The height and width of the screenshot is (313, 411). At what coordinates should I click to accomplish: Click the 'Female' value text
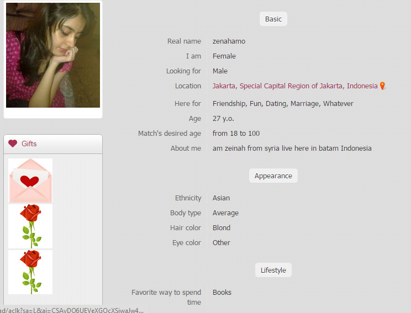(x=224, y=56)
